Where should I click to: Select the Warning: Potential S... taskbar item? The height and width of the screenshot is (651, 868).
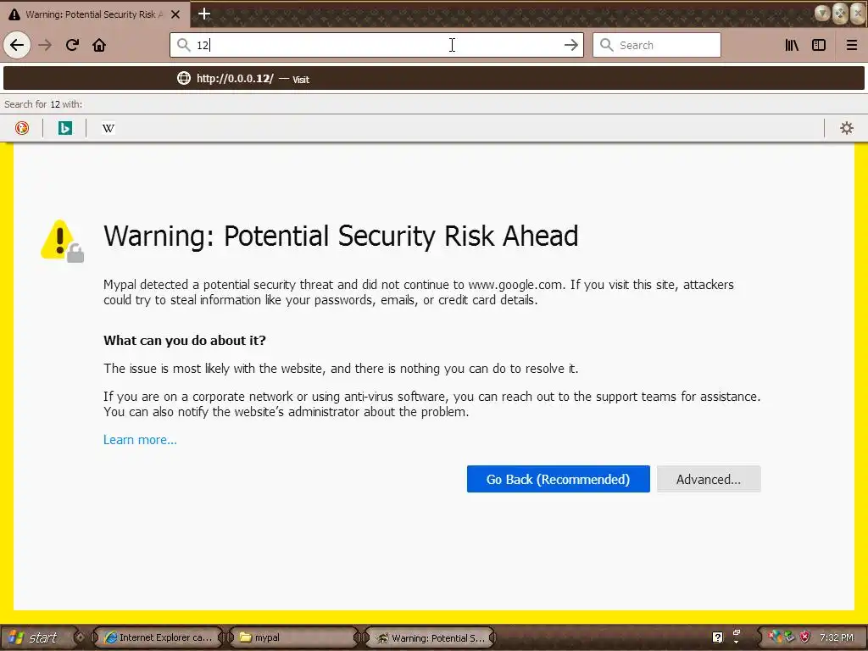(x=430, y=637)
